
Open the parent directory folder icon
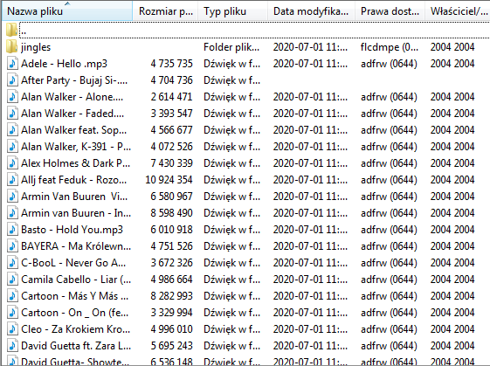(x=11, y=30)
